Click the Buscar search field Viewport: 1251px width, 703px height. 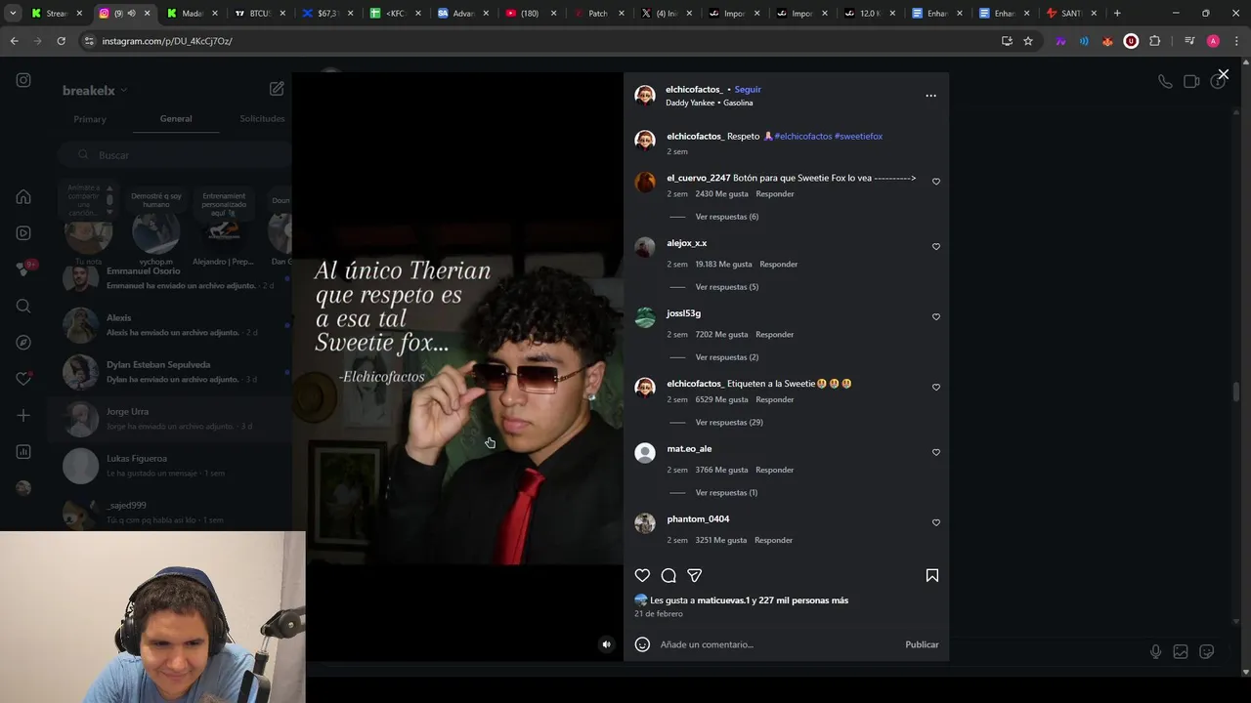[176, 155]
